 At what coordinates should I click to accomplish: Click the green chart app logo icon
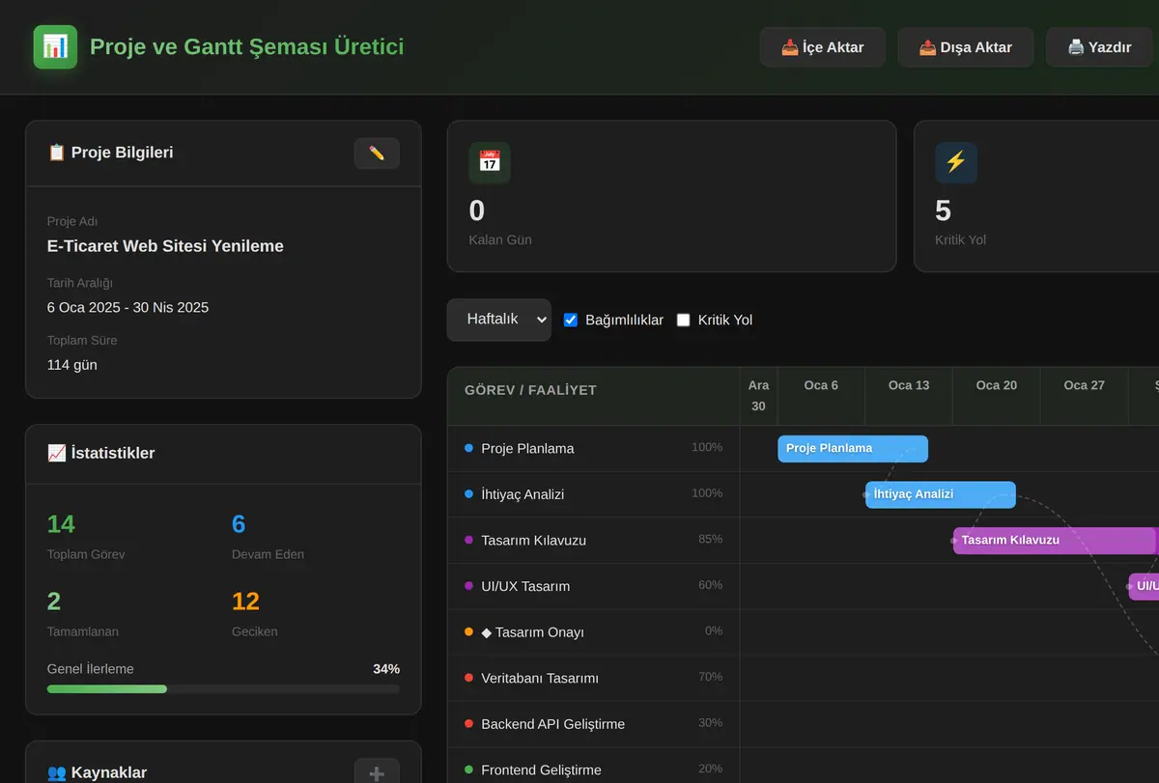pyautogui.click(x=55, y=46)
